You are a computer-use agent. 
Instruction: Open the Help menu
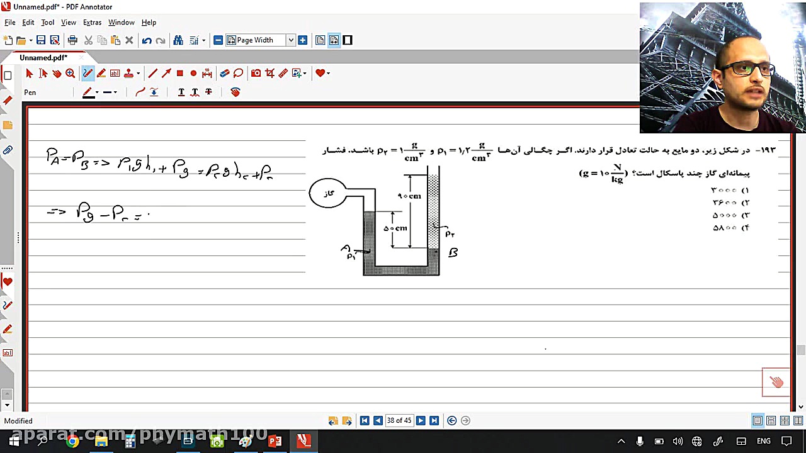click(x=149, y=23)
